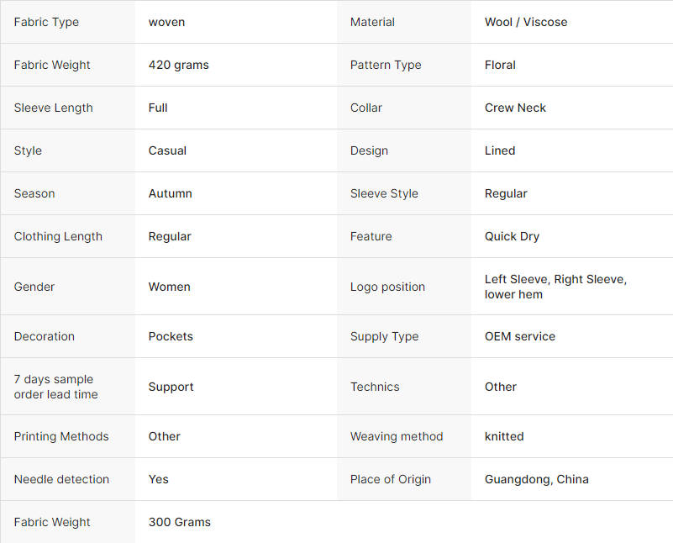Click the "Pockets" decoration value
Image resolution: width=673 pixels, height=543 pixels.
[x=171, y=336]
